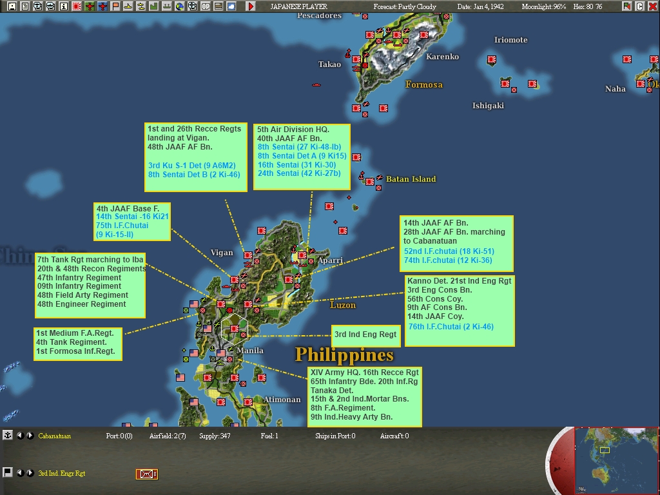Select previous unit arrow beside 3rd Ind. Engr Rgt

tap(20, 473)
